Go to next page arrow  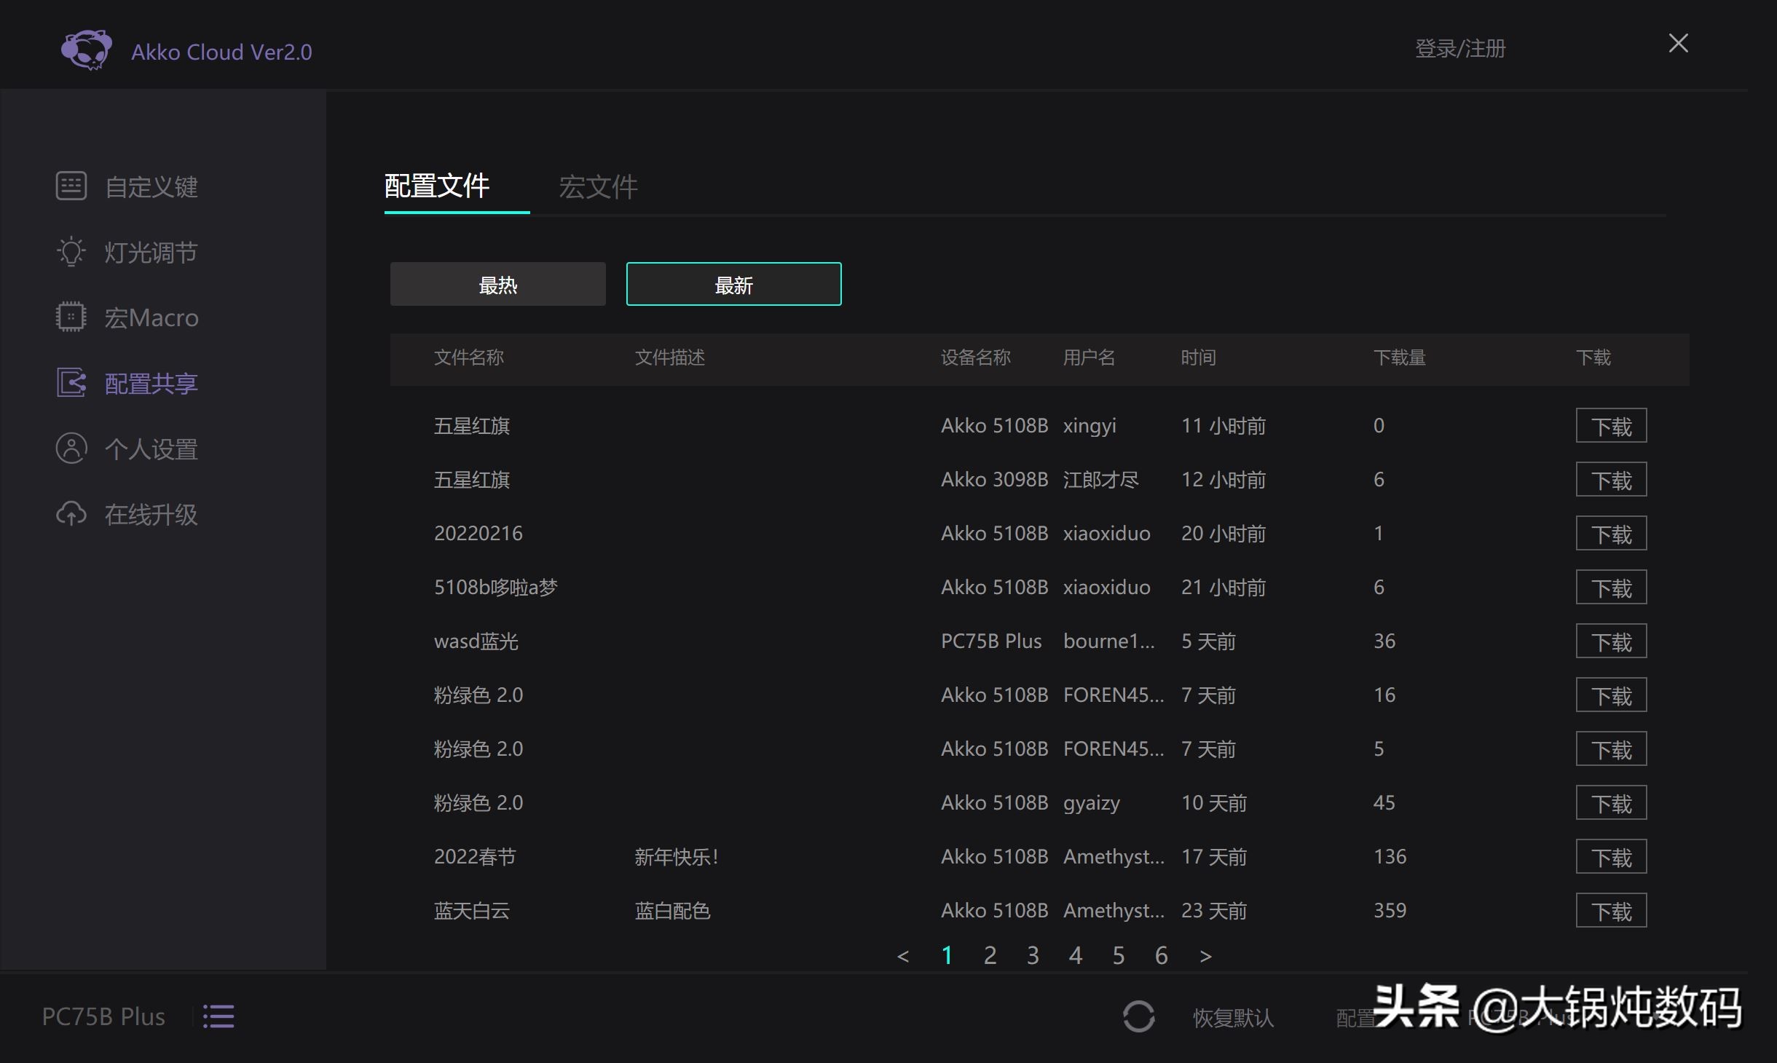pyautogui.click(x=1206, y=956)
